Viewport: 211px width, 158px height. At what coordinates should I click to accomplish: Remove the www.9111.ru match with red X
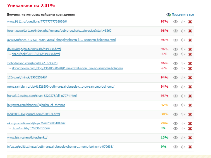(x=190, y=22)
